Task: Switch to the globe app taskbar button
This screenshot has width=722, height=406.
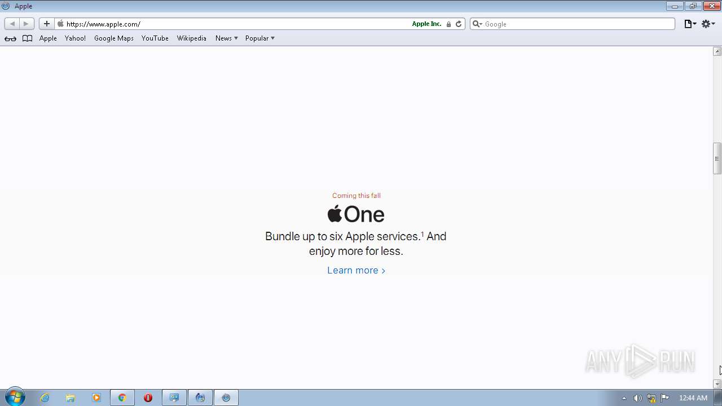Action: (200, 398)
